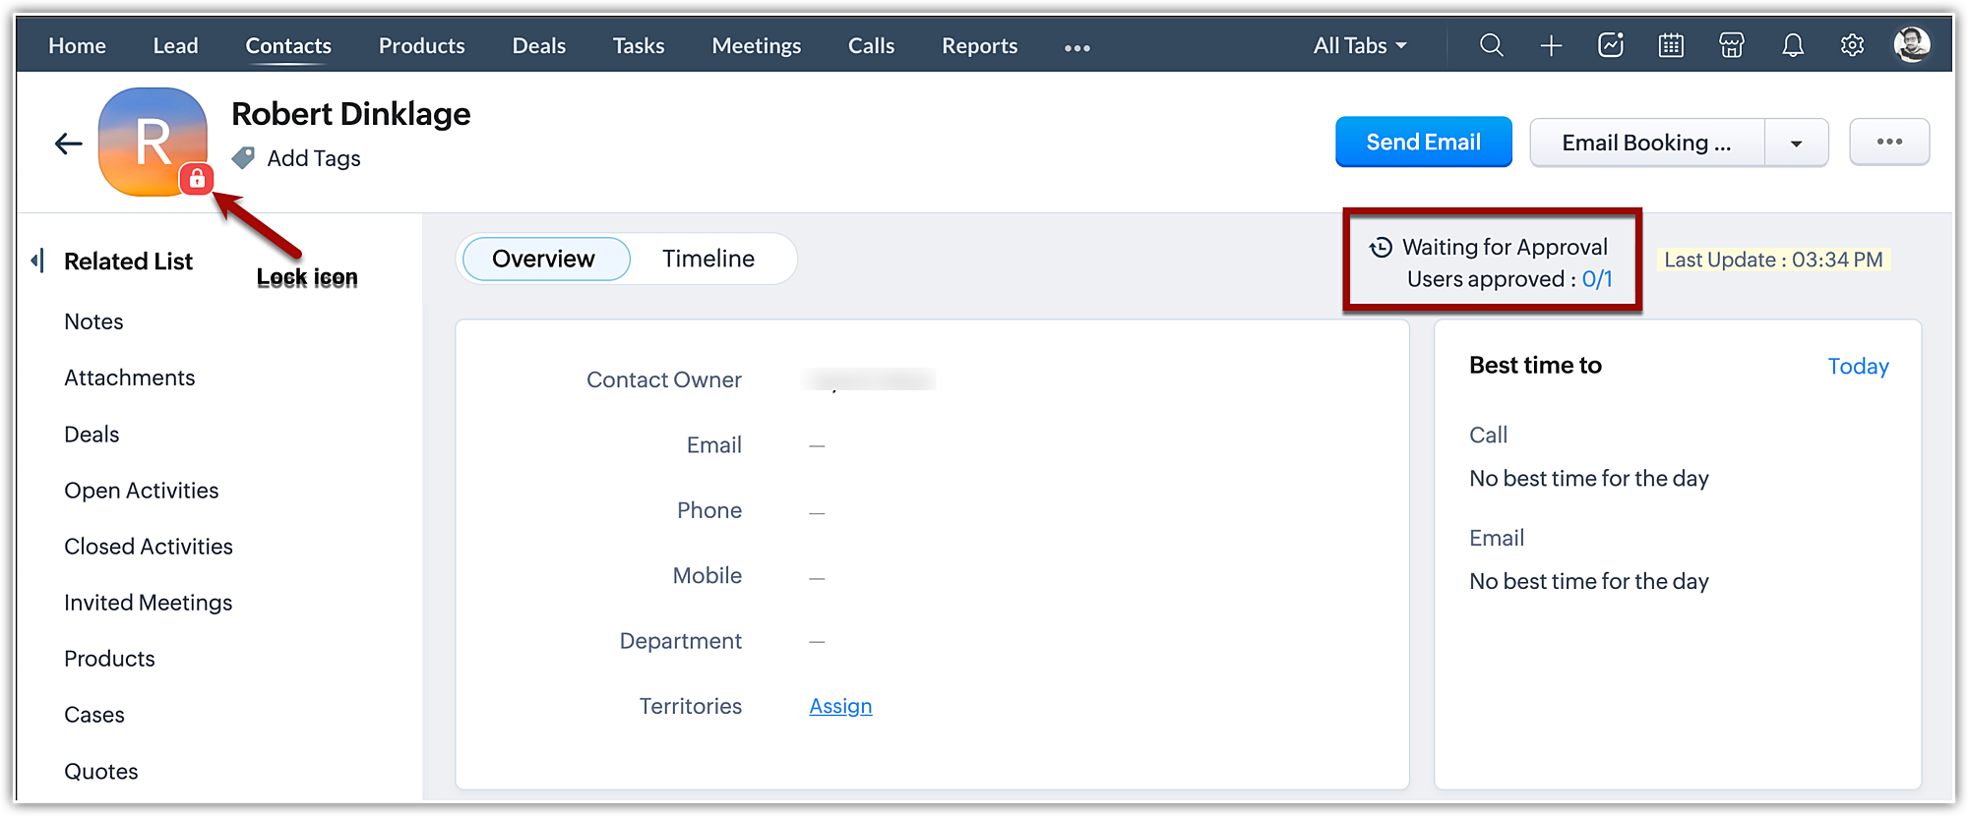The height and width of the screenshot is (816, 1968).
Task: Open the Email Booking dropdown arrow
Action: [x=1796, y=144]
